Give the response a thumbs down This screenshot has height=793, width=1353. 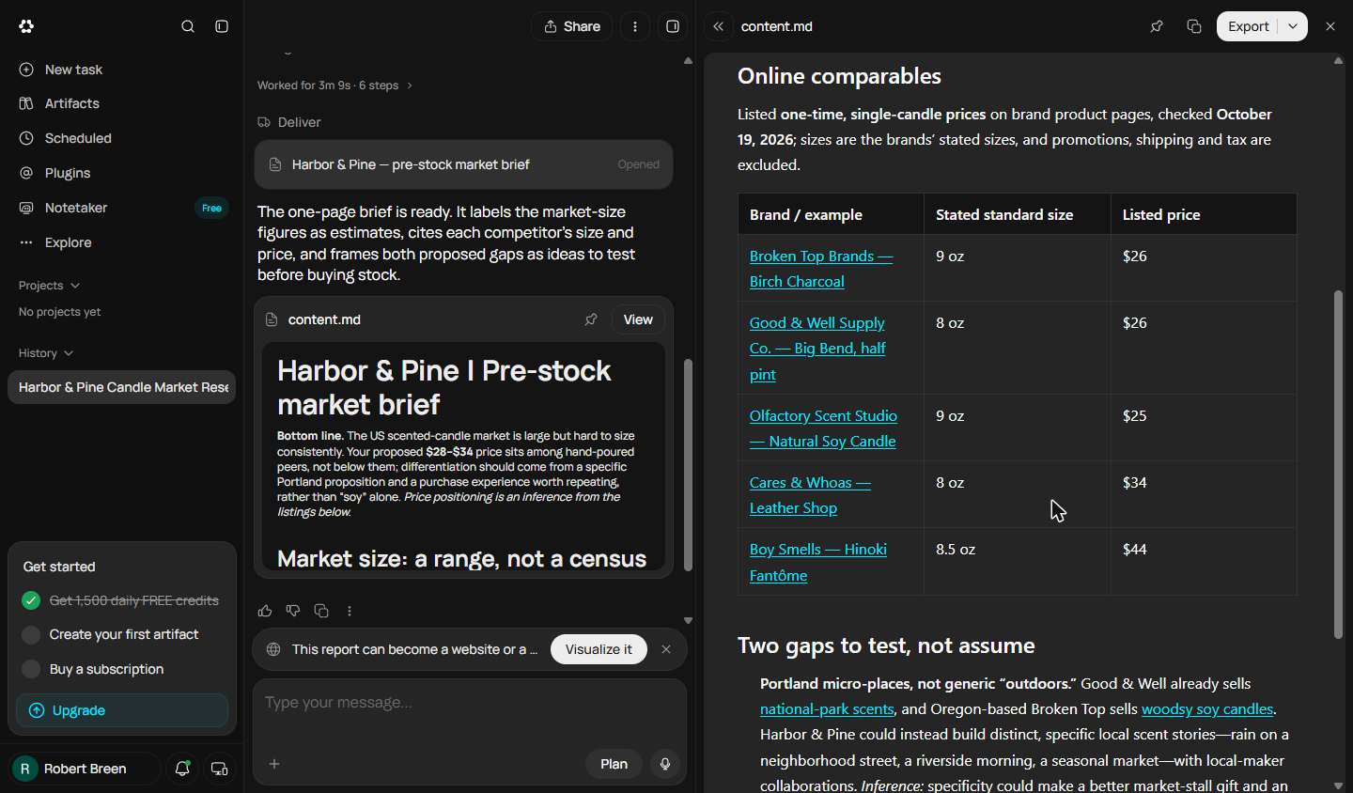(x=293, y=611)
